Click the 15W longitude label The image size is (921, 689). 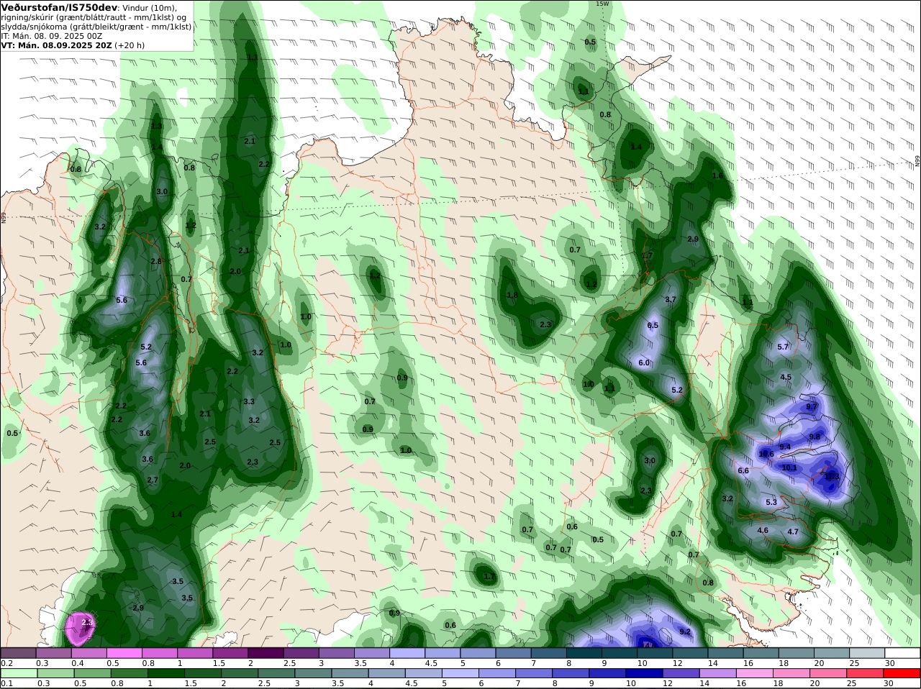[602, 4]
